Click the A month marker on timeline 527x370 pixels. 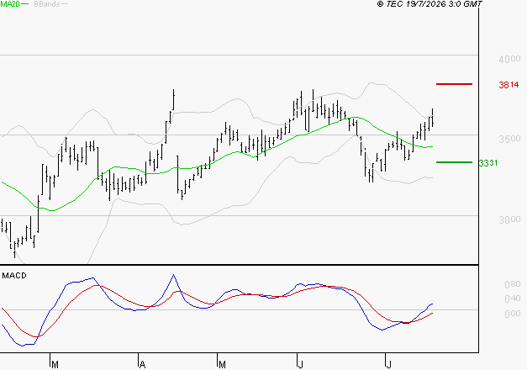142,364
